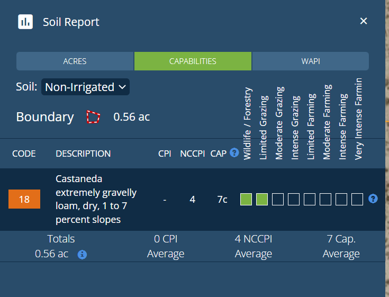Click the help icon beside capability squares
The image size is (389, 297).
[373, 199]
